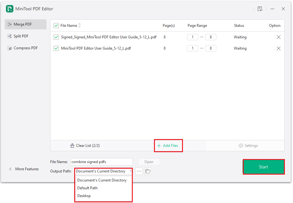Go back to More Features
The height and width of the screenshot is (203, 293).
point(24,169)
